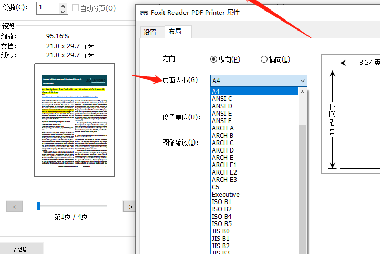Choose ANSI D page size

(254, 106)
